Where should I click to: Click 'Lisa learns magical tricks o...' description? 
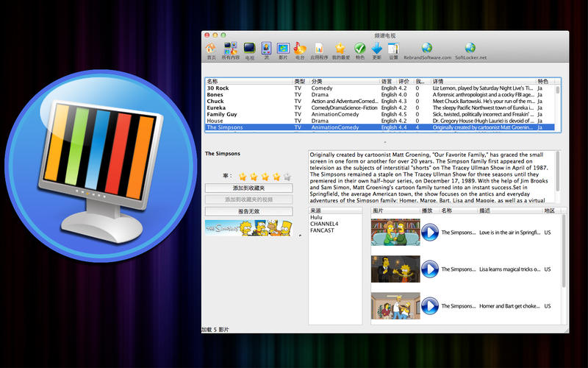pos(509,269)
